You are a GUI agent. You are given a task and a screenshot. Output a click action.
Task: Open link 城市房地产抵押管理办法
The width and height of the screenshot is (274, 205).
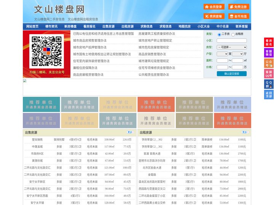pos(90,47)
